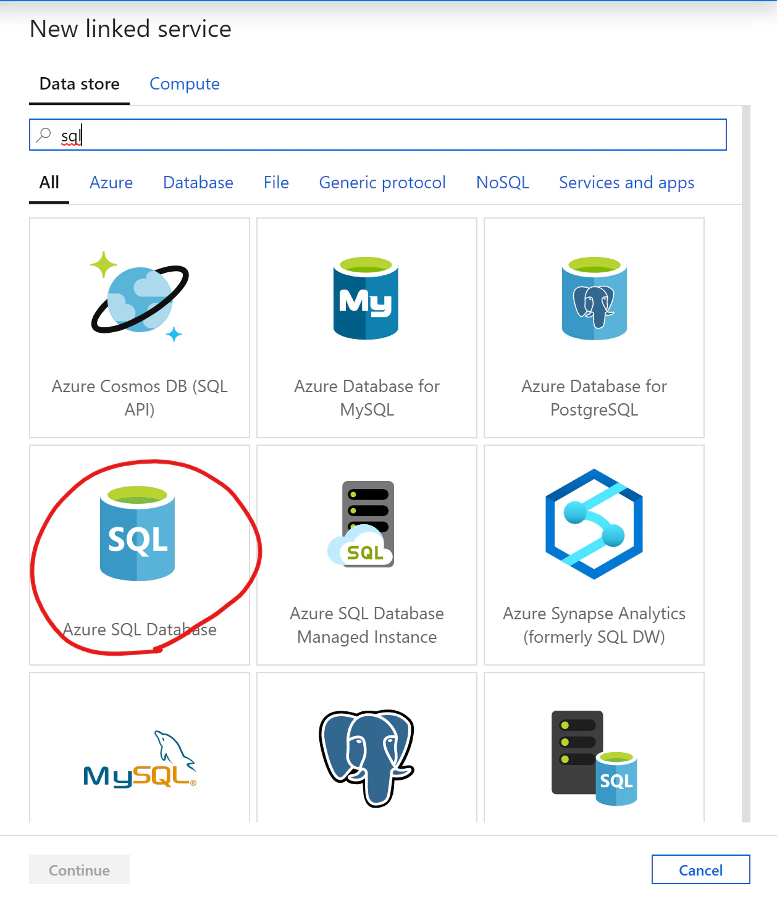Pick the Azure Database for PostgreSQL elephant icon
This screenshot has width=777, height=899.
(x=594, y=298)
